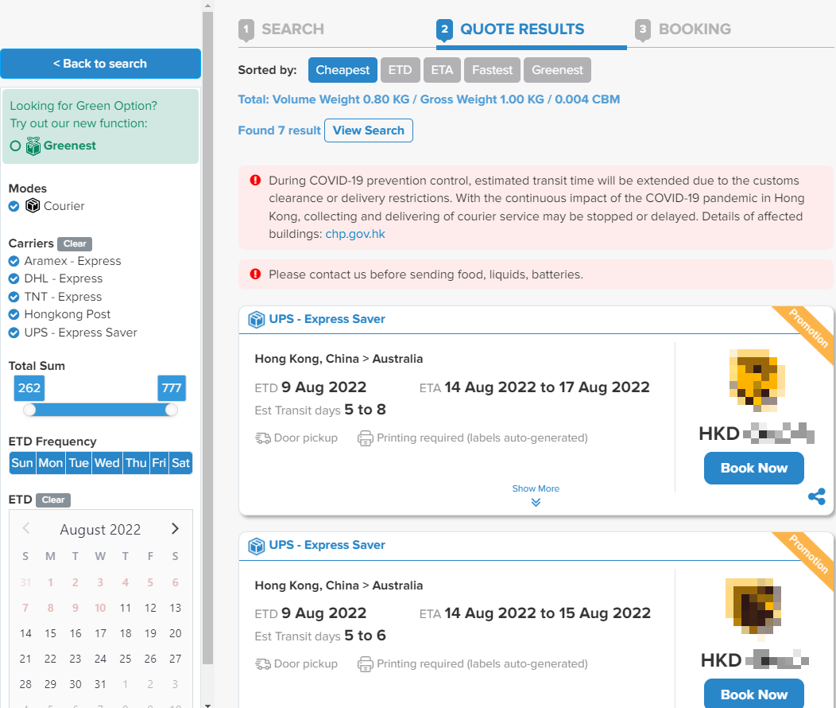Screen dimensions: 836x708
Task: Click the first quote's Door pickup truck icon
Action: (263, 438)
